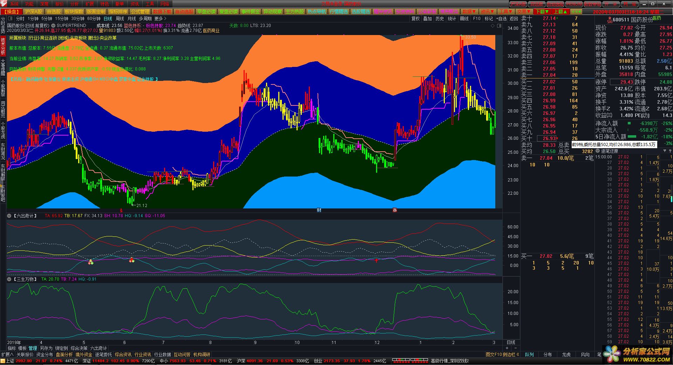
Task: Toggle the 三生万物 indicator panel circle
Action: tap(9, 279)
